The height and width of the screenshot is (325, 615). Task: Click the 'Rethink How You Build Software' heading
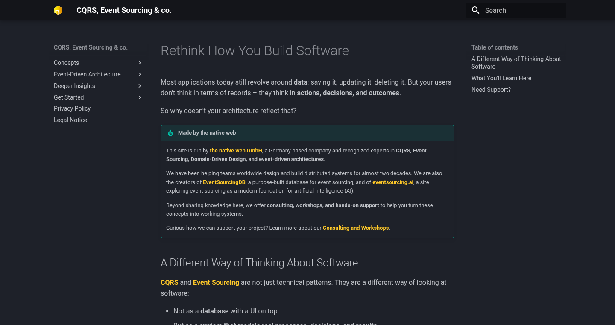(255, 50)
